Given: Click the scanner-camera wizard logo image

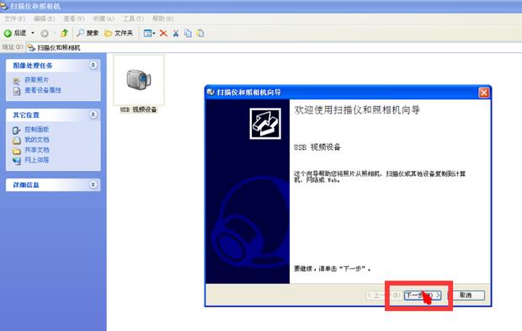Looking at the screenshot, I should 265,124.
